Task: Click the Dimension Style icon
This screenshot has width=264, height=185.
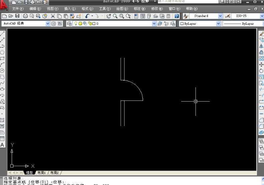Action: [x=228, y=16]
